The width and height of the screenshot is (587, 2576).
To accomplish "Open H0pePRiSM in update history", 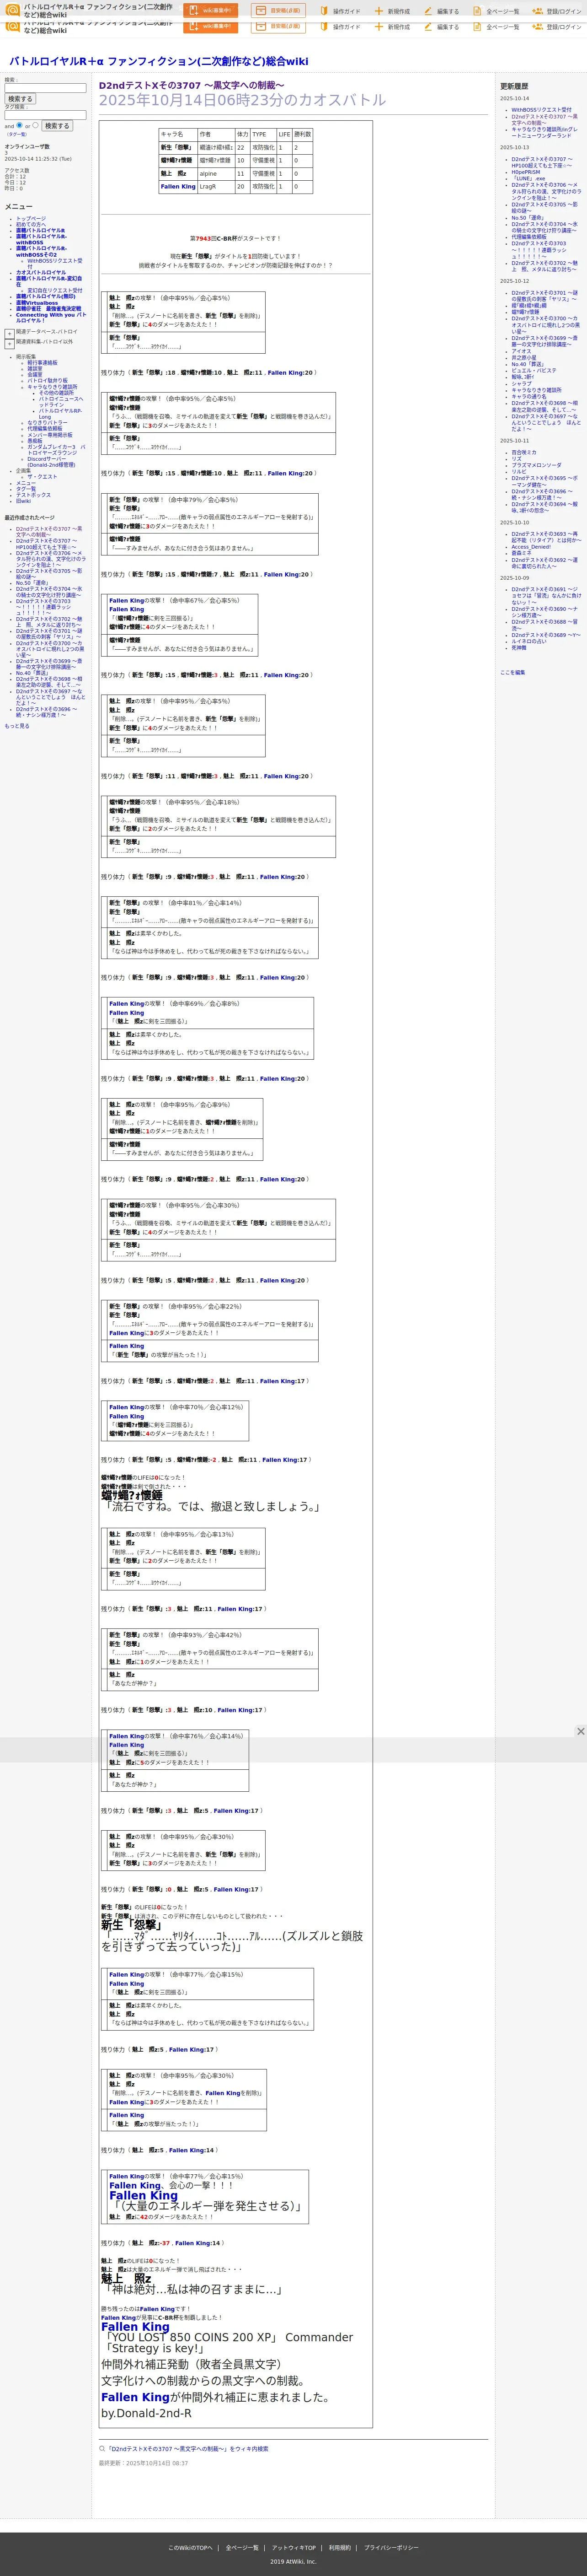I will pos(526,171).
